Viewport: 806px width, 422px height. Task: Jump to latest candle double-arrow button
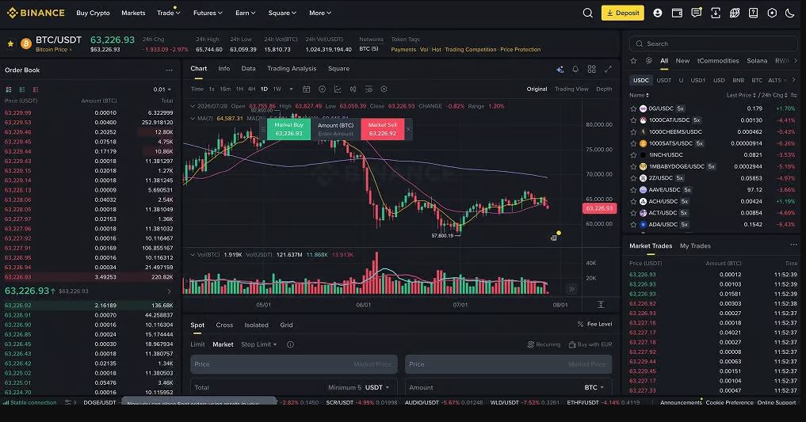pos(571,289)
